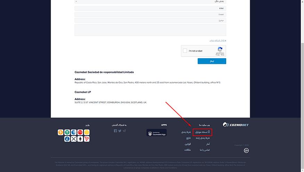Screen dimensions: 304x172
Task: Focus the name field above E-mail
Action: coord(150,8)
